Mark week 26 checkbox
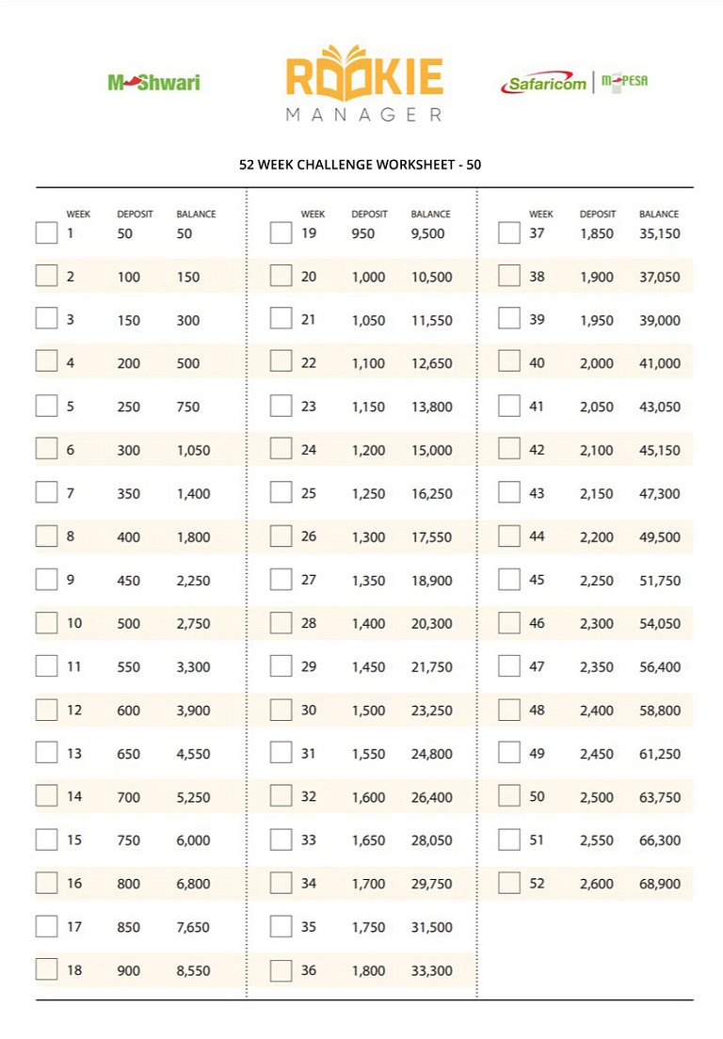723x1039 pixels. pyautogui.click(x=281, y=536)
